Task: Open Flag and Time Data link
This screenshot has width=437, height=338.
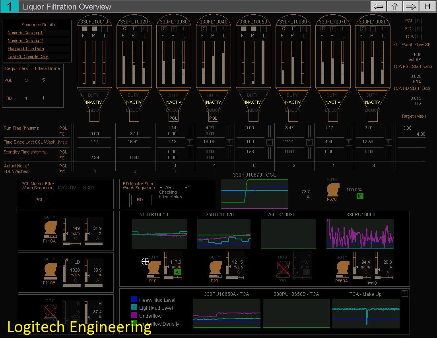Action: point(25,49)
